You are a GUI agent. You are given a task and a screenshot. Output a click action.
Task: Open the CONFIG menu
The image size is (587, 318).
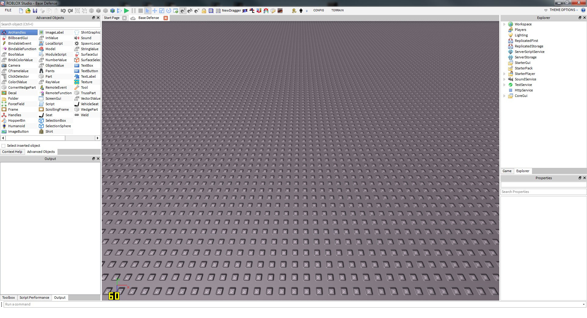tap(319, 10)
